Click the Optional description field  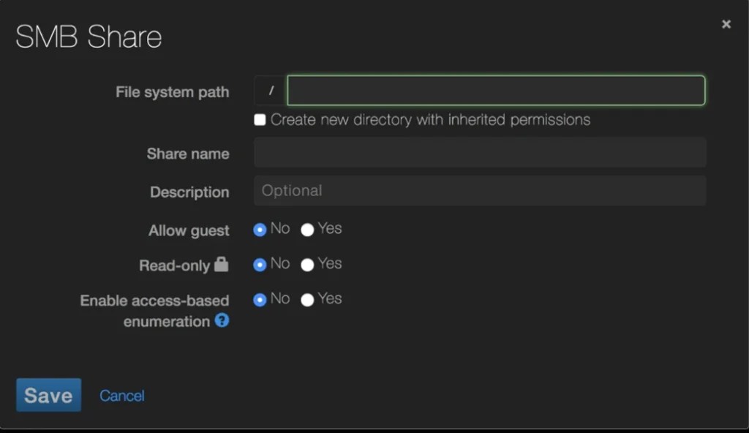pyautogui.click(x=479, y=190)
